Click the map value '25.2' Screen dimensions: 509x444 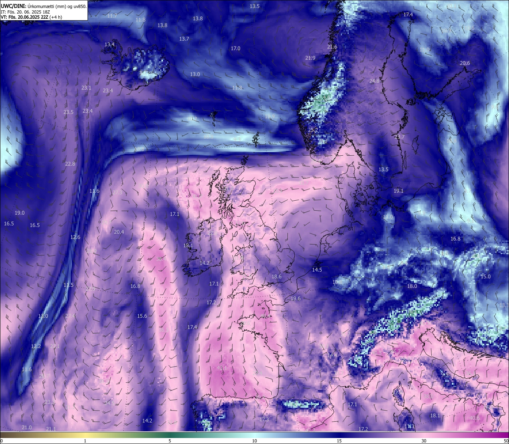[x=313, y=130]
